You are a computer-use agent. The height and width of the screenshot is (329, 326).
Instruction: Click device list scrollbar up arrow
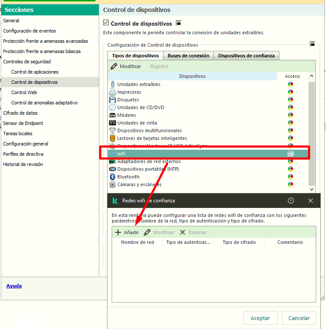tap(312, 76)
